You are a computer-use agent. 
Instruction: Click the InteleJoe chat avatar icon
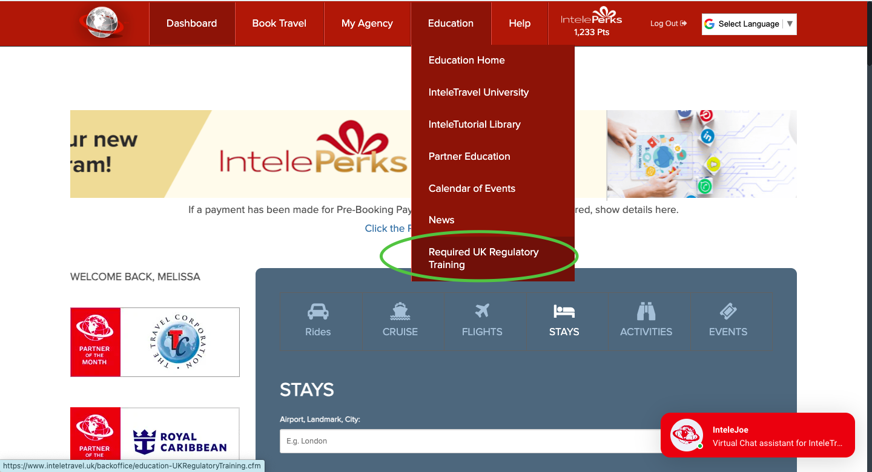(687, 435)
